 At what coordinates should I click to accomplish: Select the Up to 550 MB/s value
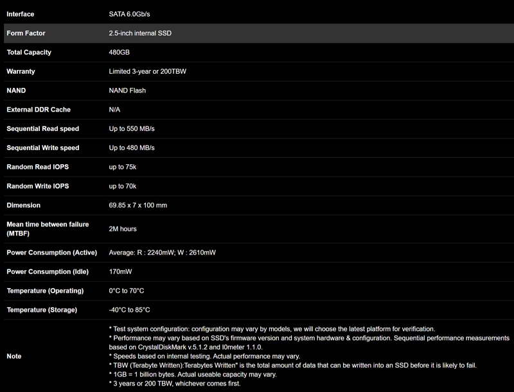[132, 129]
